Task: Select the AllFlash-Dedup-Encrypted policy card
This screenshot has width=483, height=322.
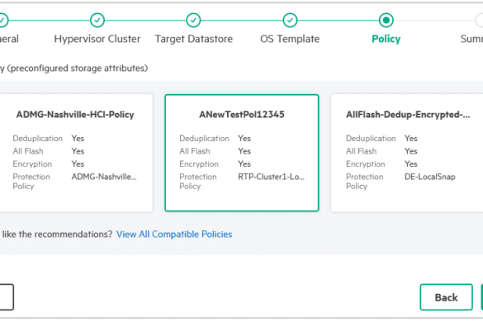Action: pos(407,153)
